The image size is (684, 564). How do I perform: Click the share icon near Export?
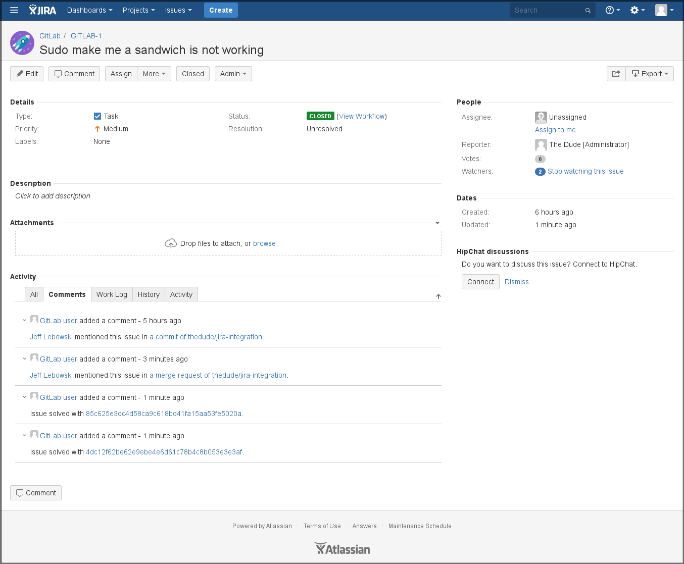click(616, 73)
